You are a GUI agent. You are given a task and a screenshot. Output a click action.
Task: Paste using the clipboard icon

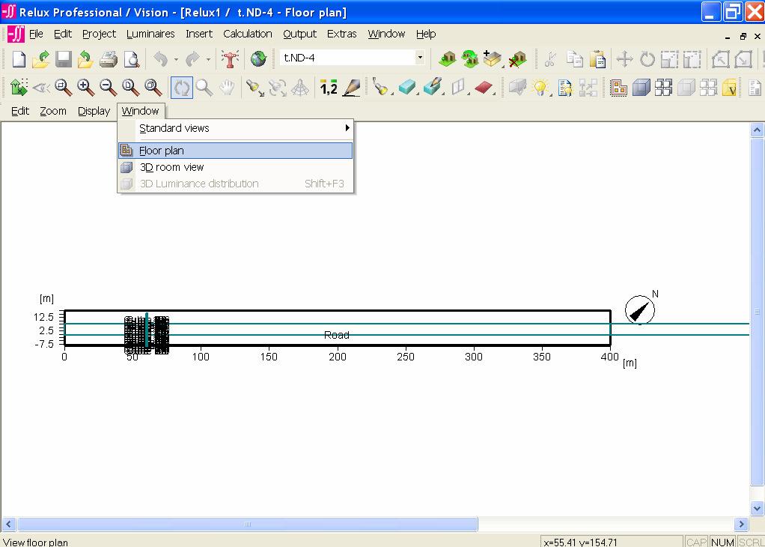(597, 59)
